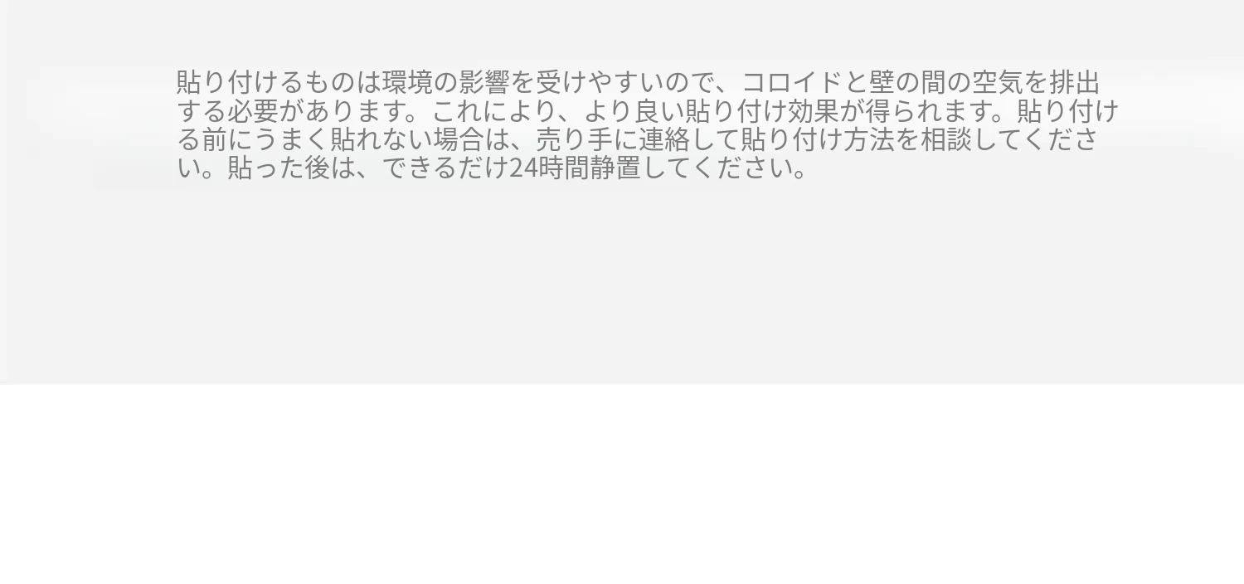Click the empty white area below the gray panel
Viewport: 1244px width, 584px height.
(x=622, y=484)
